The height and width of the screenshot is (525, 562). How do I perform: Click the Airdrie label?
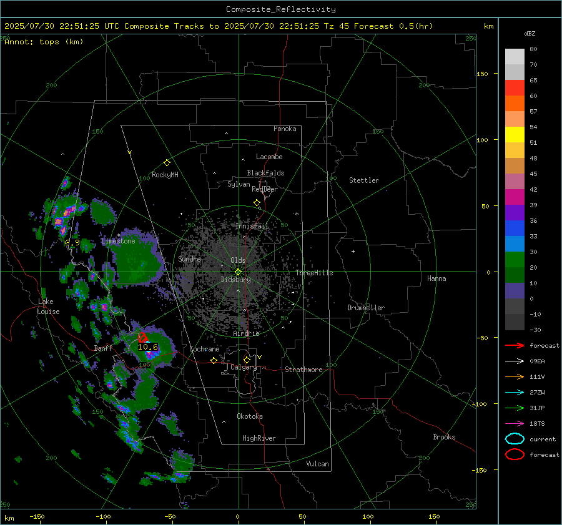[246, 333]
